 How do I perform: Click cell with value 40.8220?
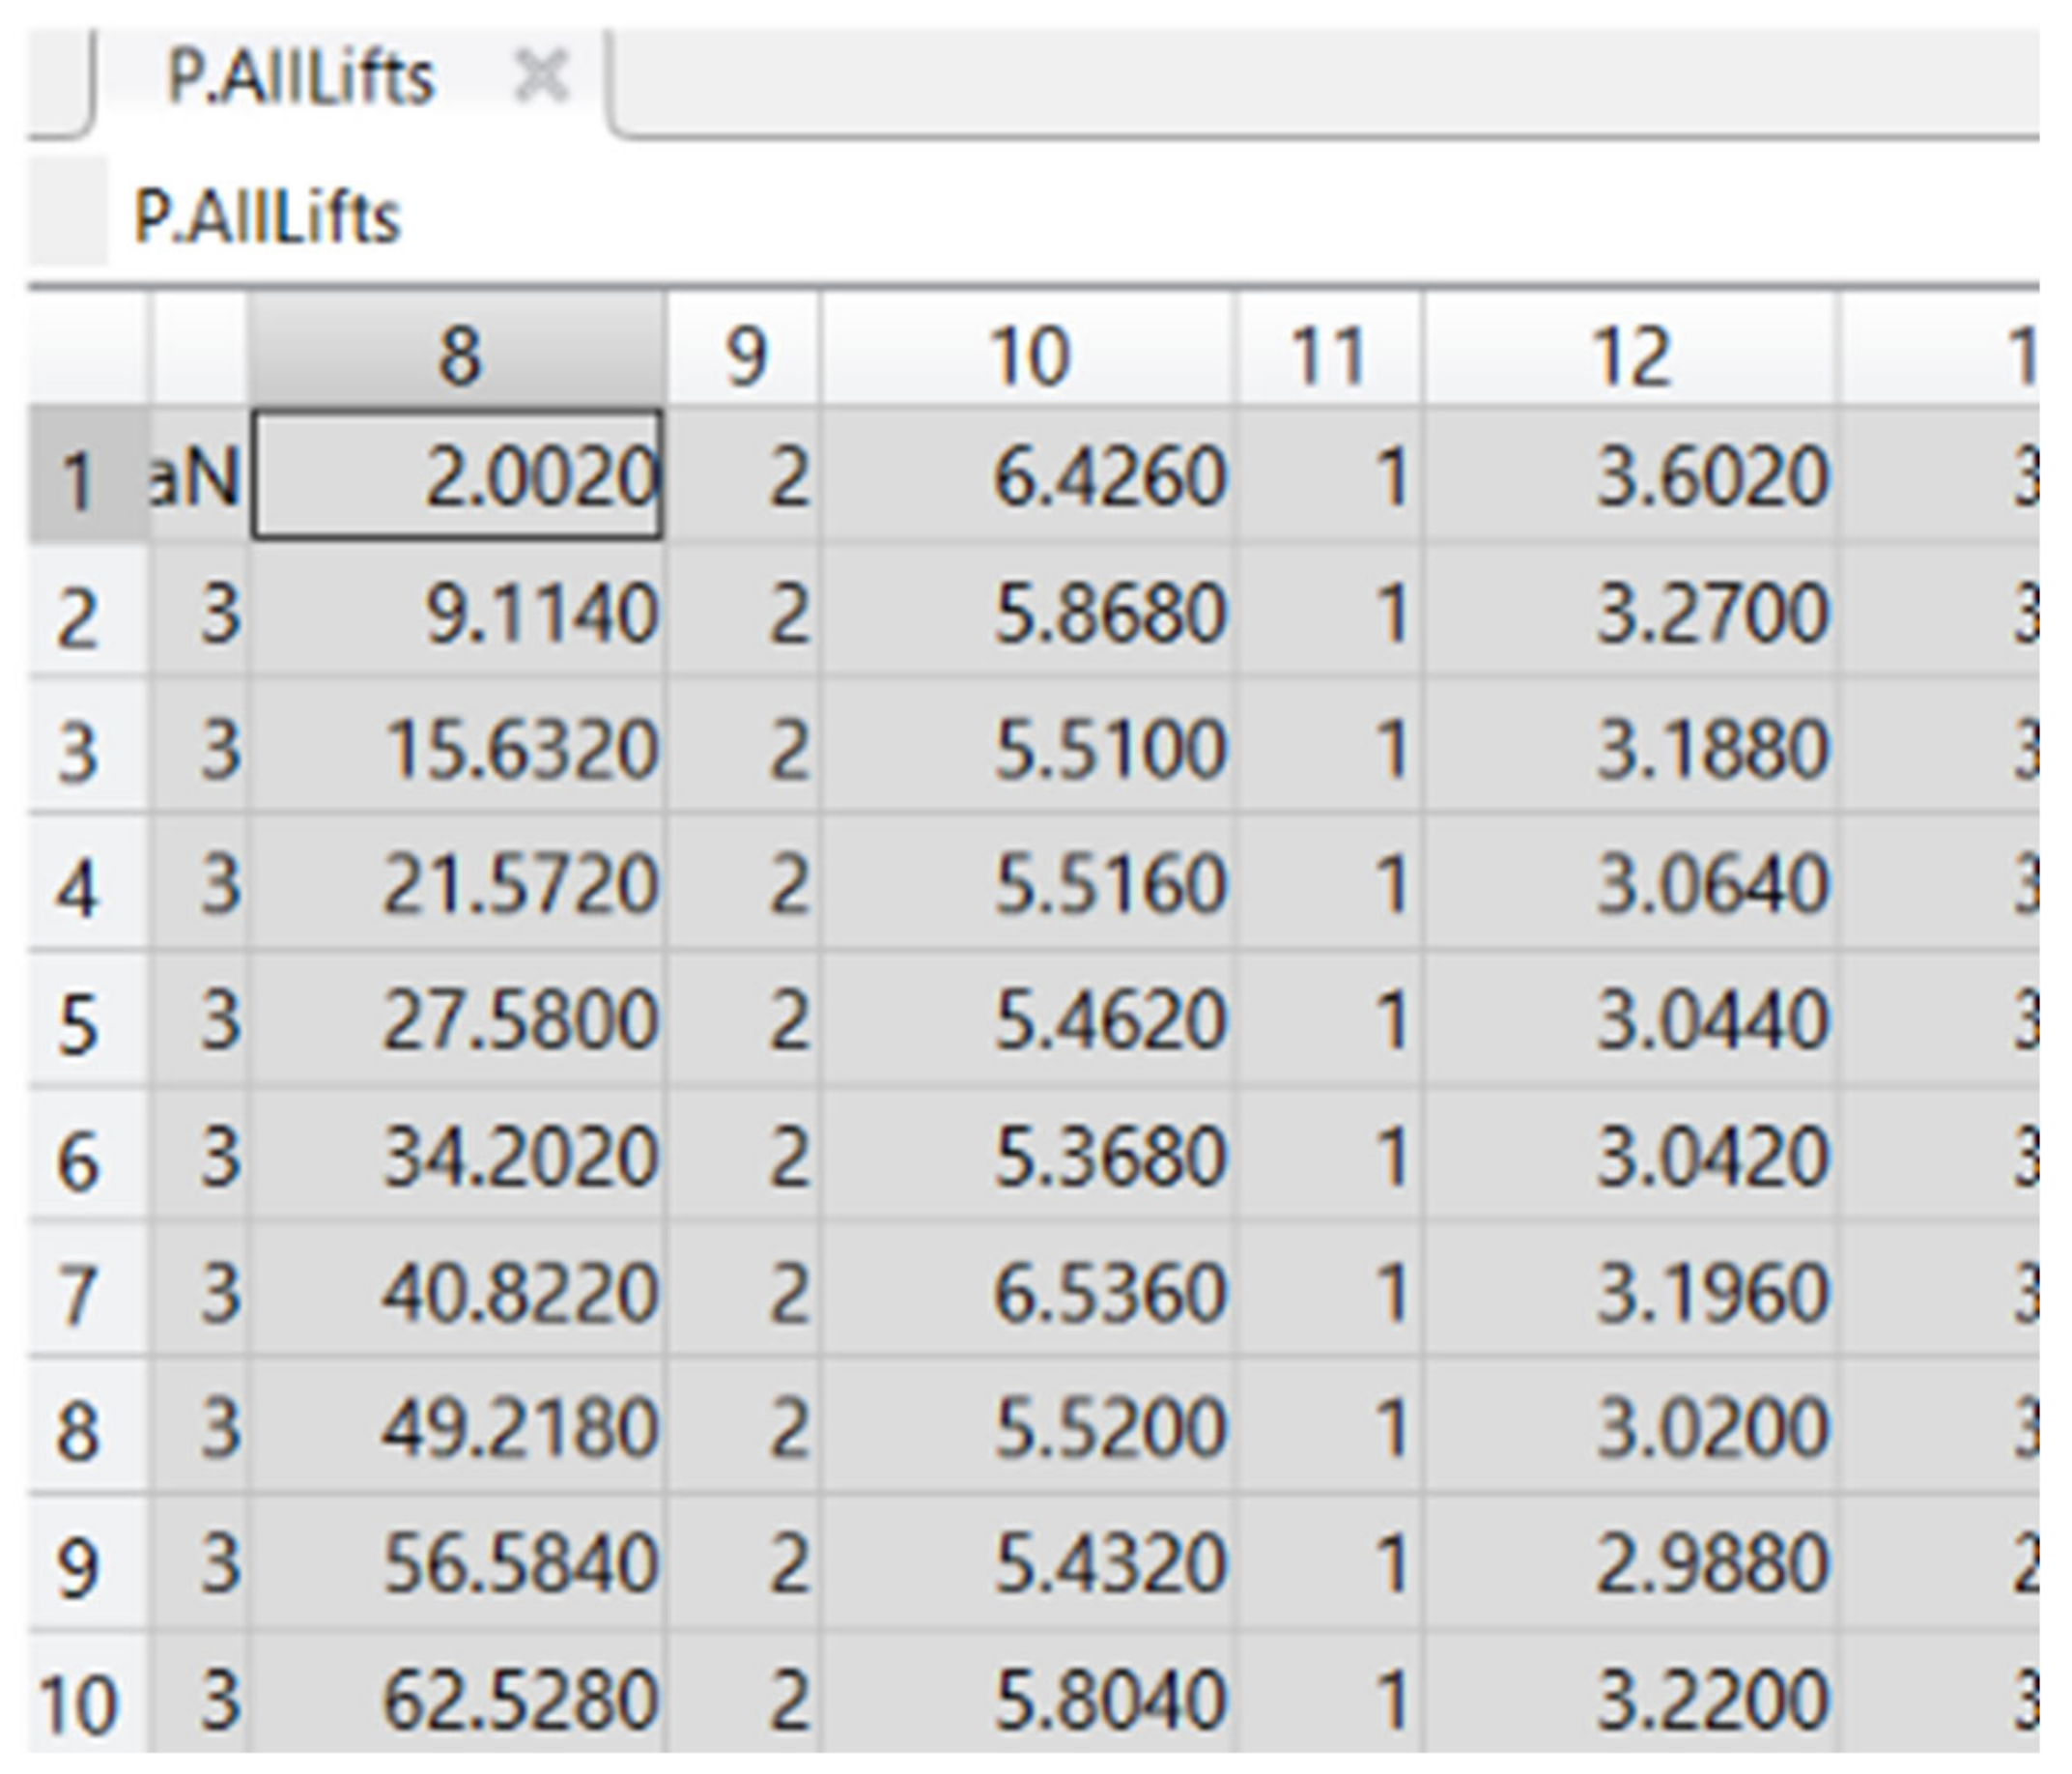(458, 1292)
